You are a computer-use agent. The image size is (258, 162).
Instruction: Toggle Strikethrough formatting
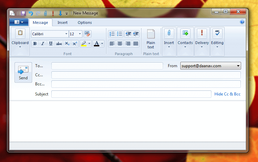click(59, 44)
